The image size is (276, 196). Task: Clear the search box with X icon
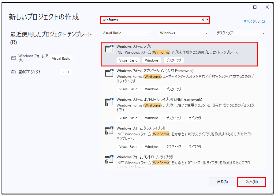click(203, 20)
